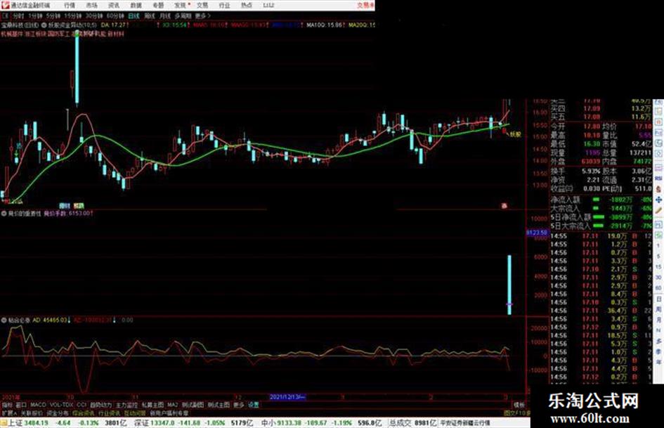
Task: Switch chart to 60分钟 period
Action: [115, 15]
